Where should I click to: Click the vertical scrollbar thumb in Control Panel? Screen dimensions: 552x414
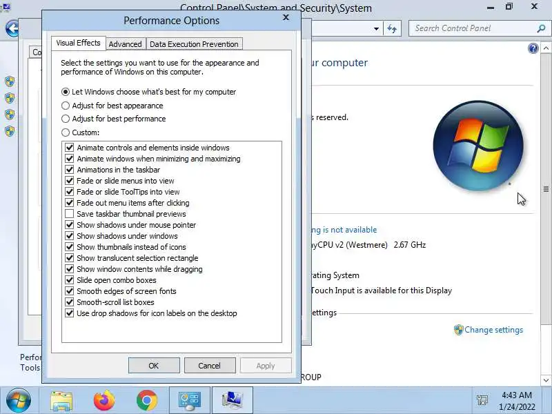[546, 189]
